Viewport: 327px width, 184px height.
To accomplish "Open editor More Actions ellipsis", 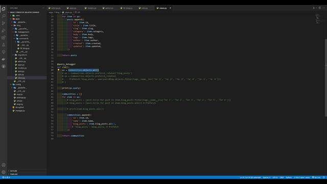I will pos(323,8).
